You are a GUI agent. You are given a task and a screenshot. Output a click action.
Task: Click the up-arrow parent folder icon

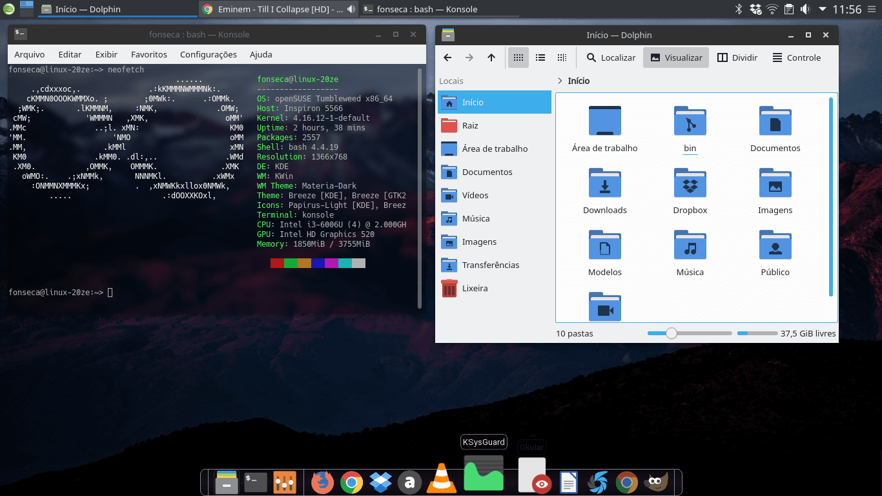click(x=491, y=57)
